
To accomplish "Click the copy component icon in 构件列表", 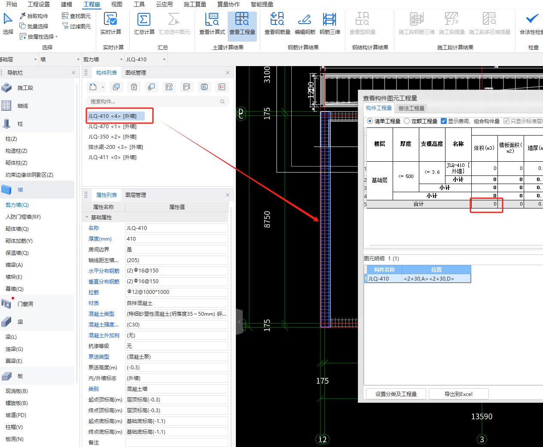I will click(x=116, y=87).
